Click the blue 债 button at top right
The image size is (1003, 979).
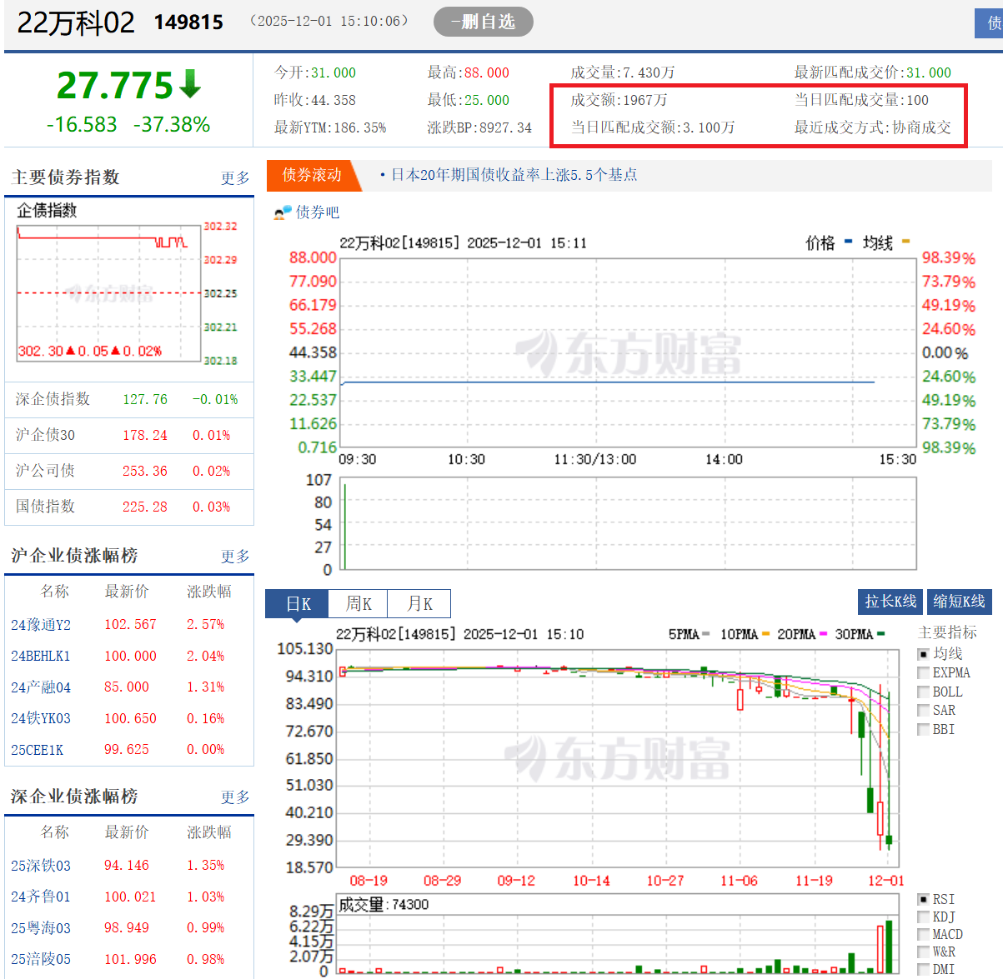pos(990,23)
